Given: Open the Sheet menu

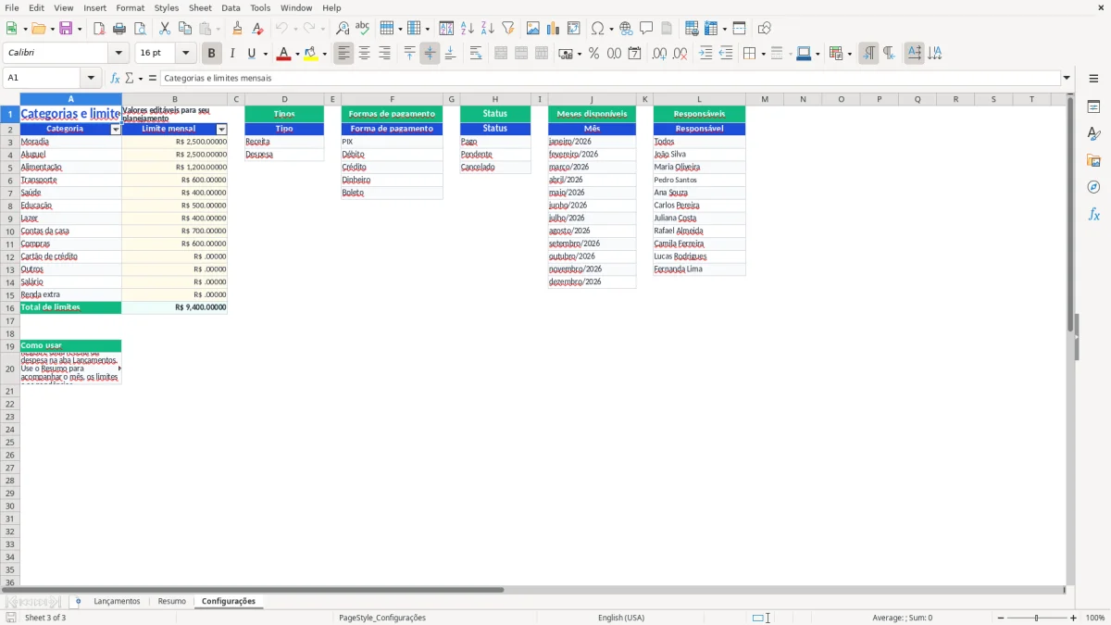Looking at the screenshot, I should (200, 7).
